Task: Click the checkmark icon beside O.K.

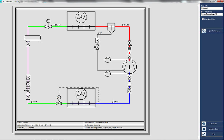Action: click(x=204, y=134)
